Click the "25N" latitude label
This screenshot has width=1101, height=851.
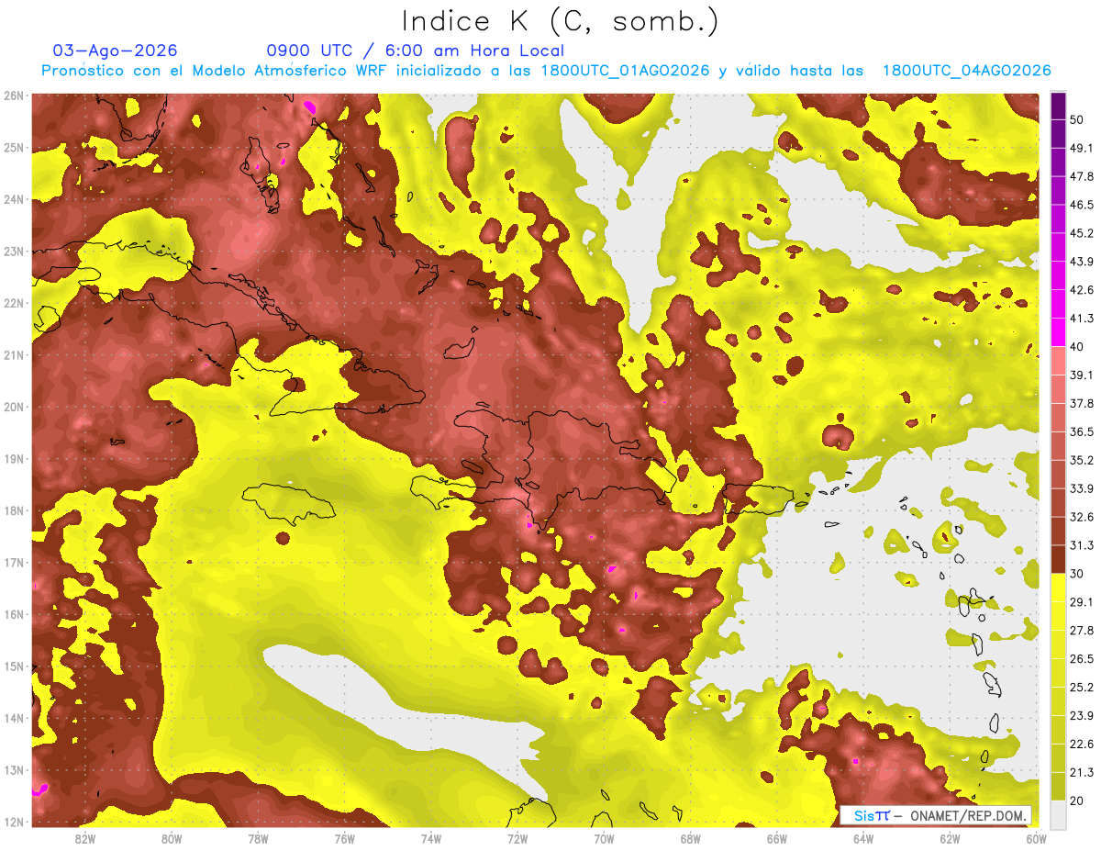coord(14,147)
